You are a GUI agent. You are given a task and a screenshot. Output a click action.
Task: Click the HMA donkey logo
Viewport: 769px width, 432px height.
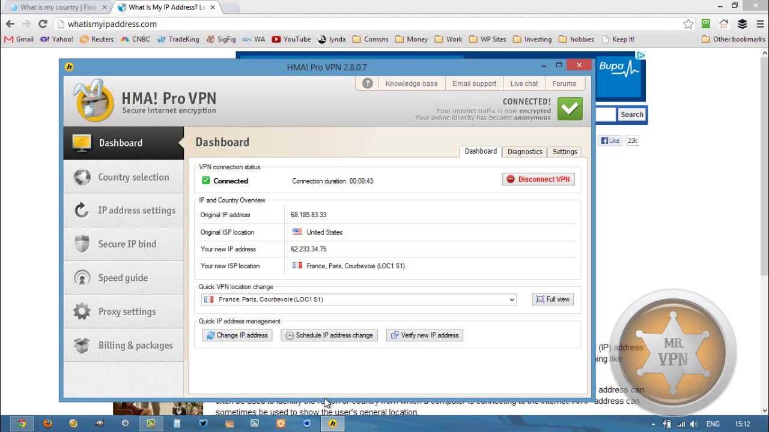tap(93, 101)
